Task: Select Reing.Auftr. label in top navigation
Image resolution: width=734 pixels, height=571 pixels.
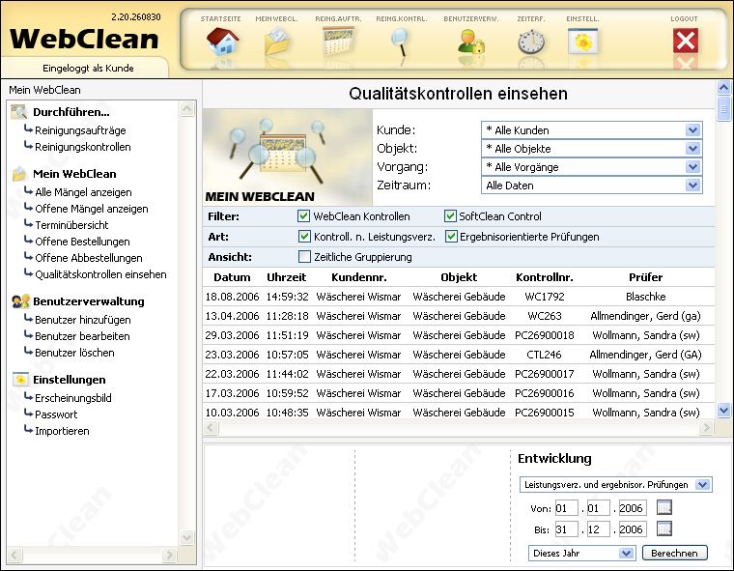Action: pyautogui.click(x=338, y=18)
